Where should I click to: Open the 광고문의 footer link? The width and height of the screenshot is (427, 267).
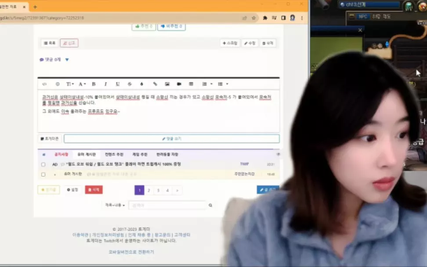[x=162, y=235]
